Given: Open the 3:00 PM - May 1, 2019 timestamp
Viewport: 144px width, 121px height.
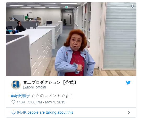Looking at the screenshot, I should pyautogui.click(x=47, y=102).
